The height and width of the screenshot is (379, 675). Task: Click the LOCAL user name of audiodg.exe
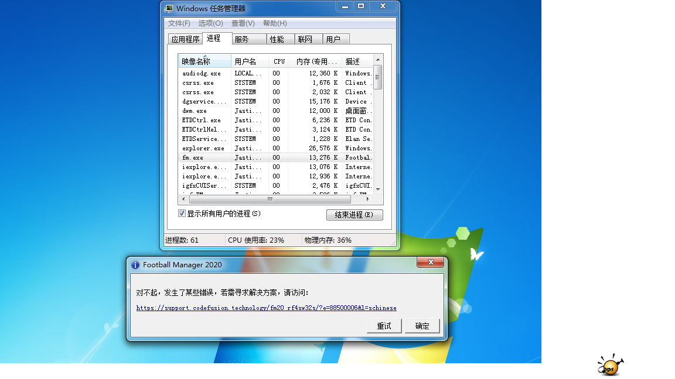(248, 74)
